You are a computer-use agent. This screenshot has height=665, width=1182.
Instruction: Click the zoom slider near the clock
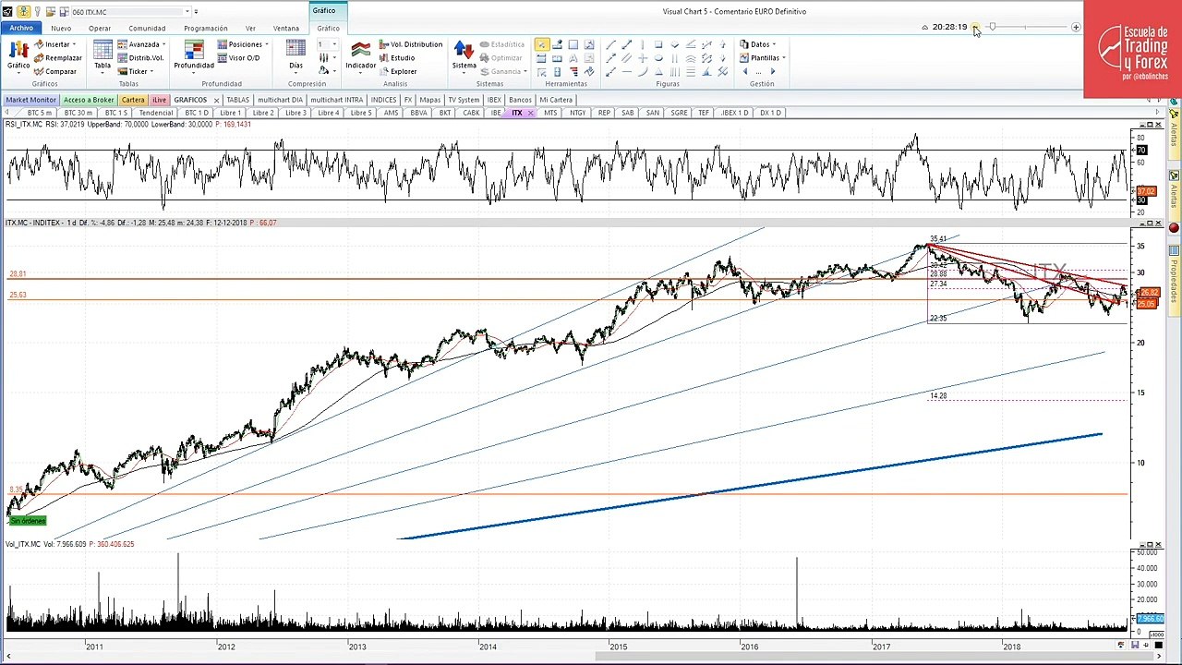1029,28
